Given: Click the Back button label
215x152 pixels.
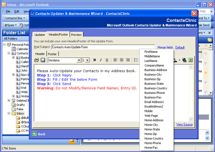Looking at the screenshot, I should coord(42,134).
